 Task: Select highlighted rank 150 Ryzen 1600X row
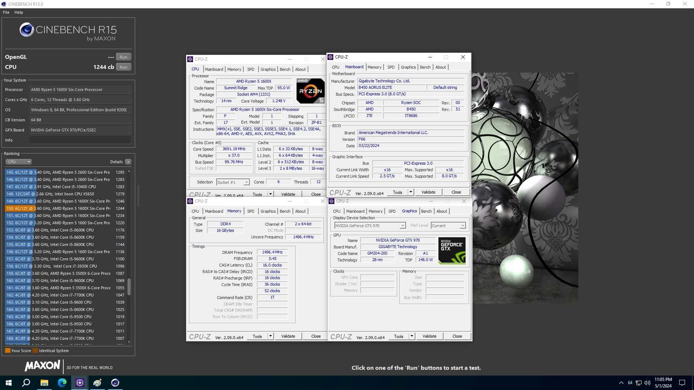click(65, 208)
